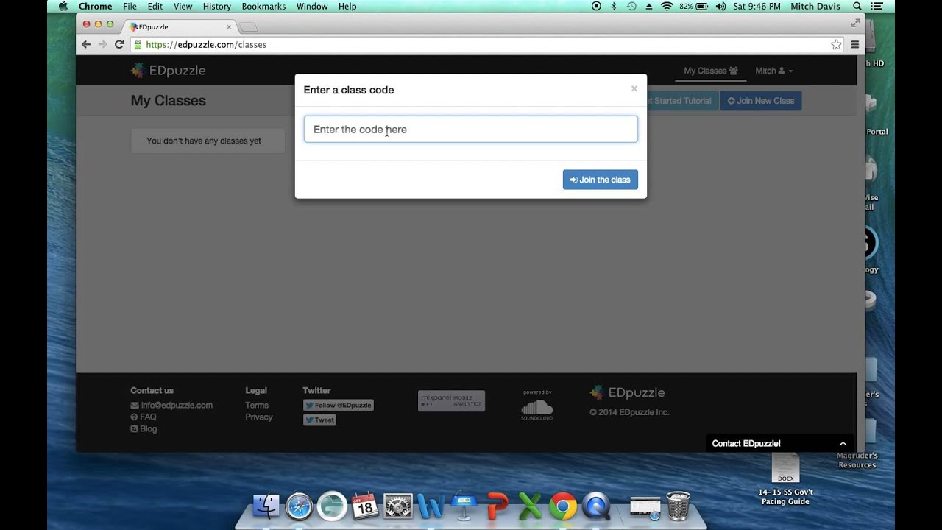Open the Bookmarks menu
This screenshot has height=530, width=942.
(263, 6)
